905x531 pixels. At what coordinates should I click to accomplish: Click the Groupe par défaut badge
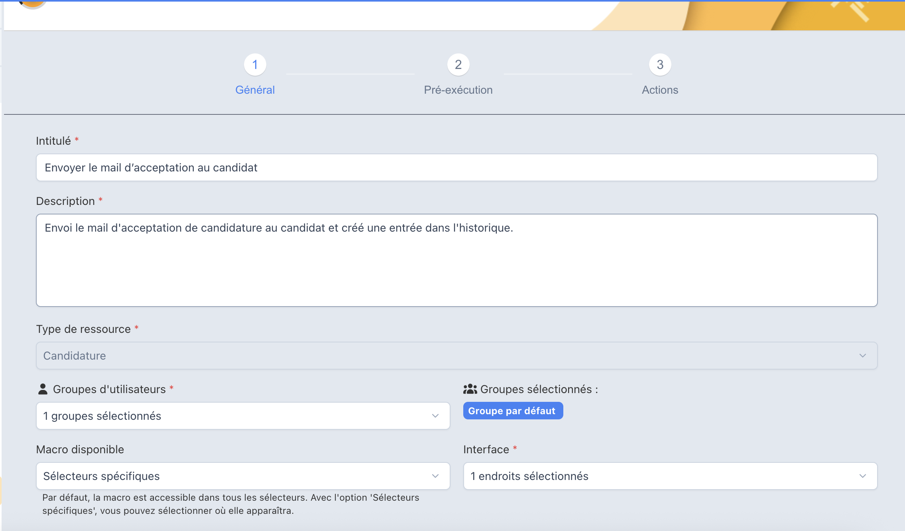click(x=513, y=411)
